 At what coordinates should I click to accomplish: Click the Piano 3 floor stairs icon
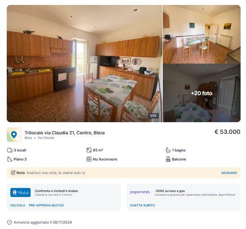tap(10, 159)
